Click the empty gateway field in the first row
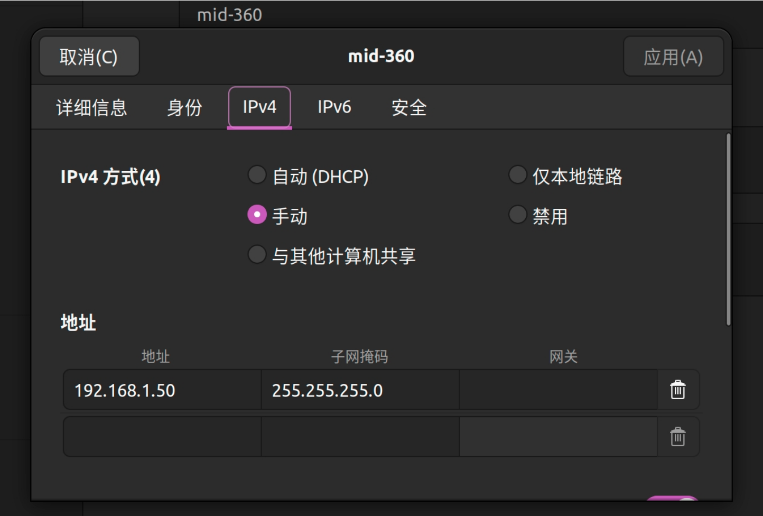This screenshot has width=763, height=516. (x=557, y=390)
